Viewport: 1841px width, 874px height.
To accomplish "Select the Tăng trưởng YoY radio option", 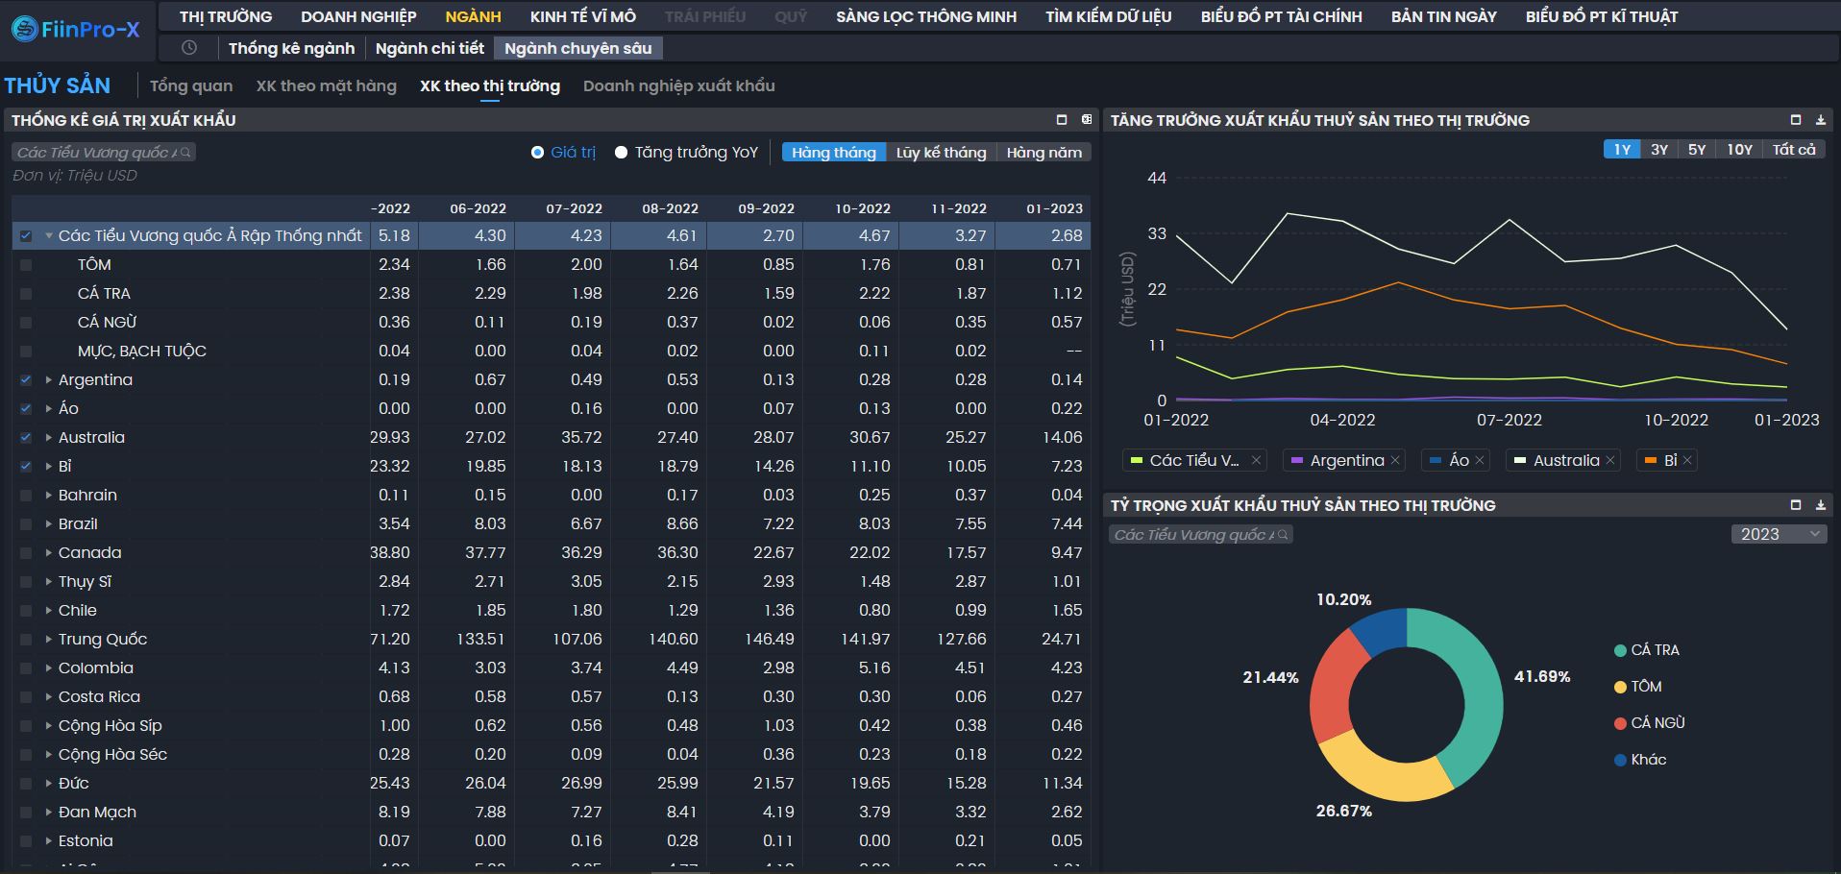I will pos(622,153).
